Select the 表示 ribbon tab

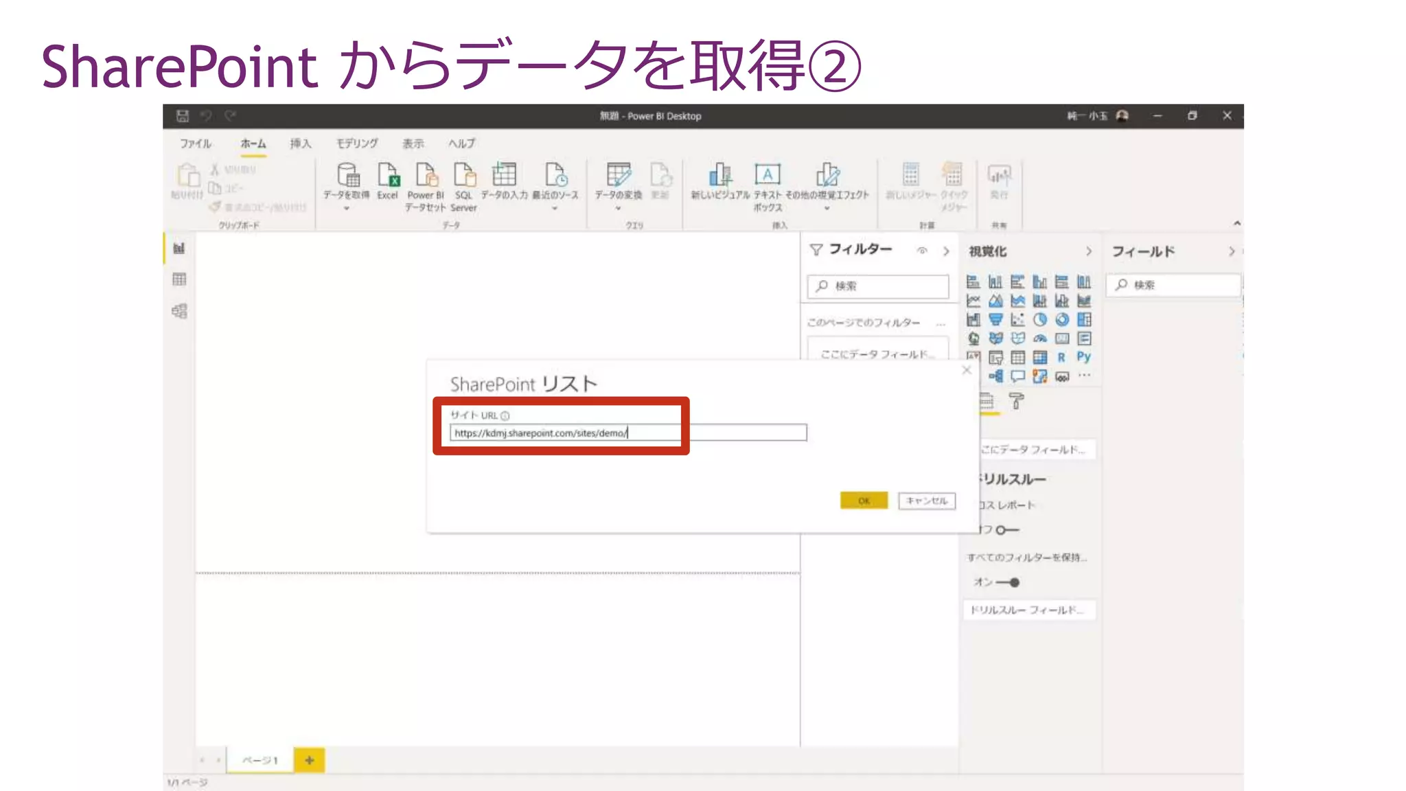click(x=413, y=144)
